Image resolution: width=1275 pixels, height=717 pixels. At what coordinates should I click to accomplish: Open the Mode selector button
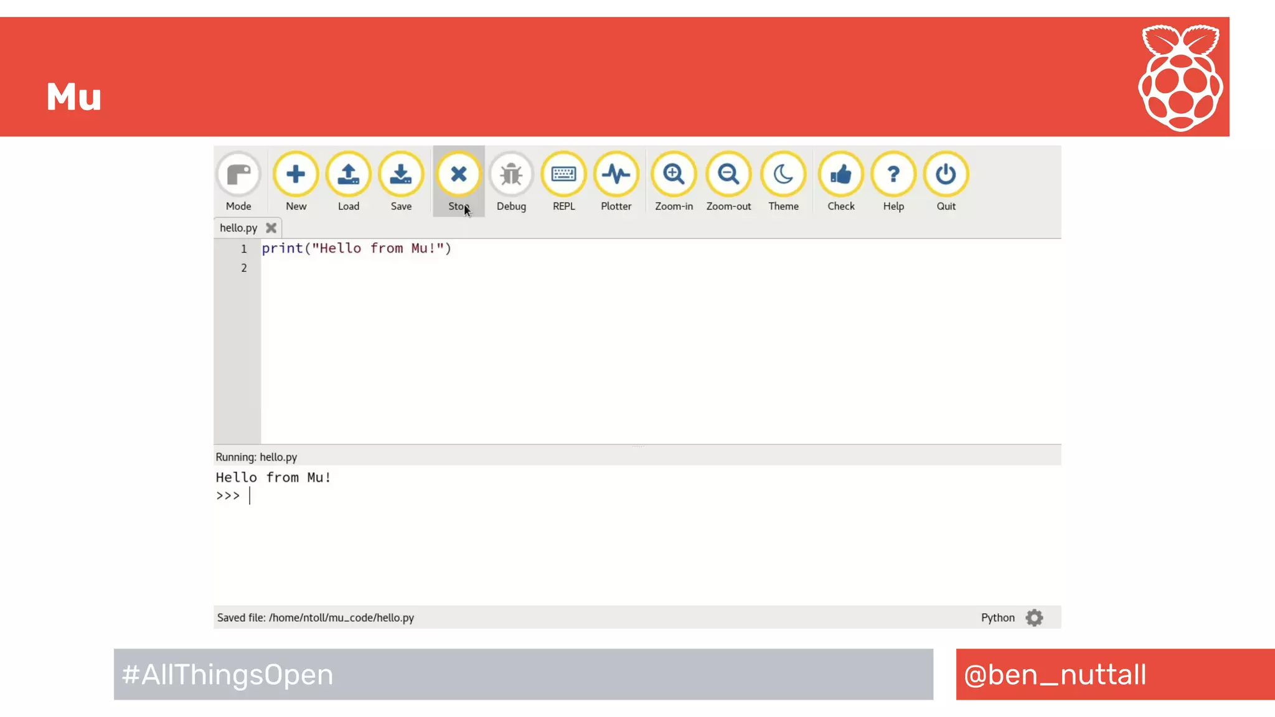point(238,175)
